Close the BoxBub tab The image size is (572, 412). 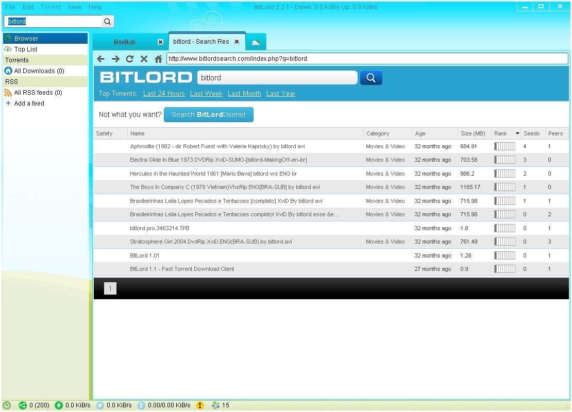coord(160,42)
